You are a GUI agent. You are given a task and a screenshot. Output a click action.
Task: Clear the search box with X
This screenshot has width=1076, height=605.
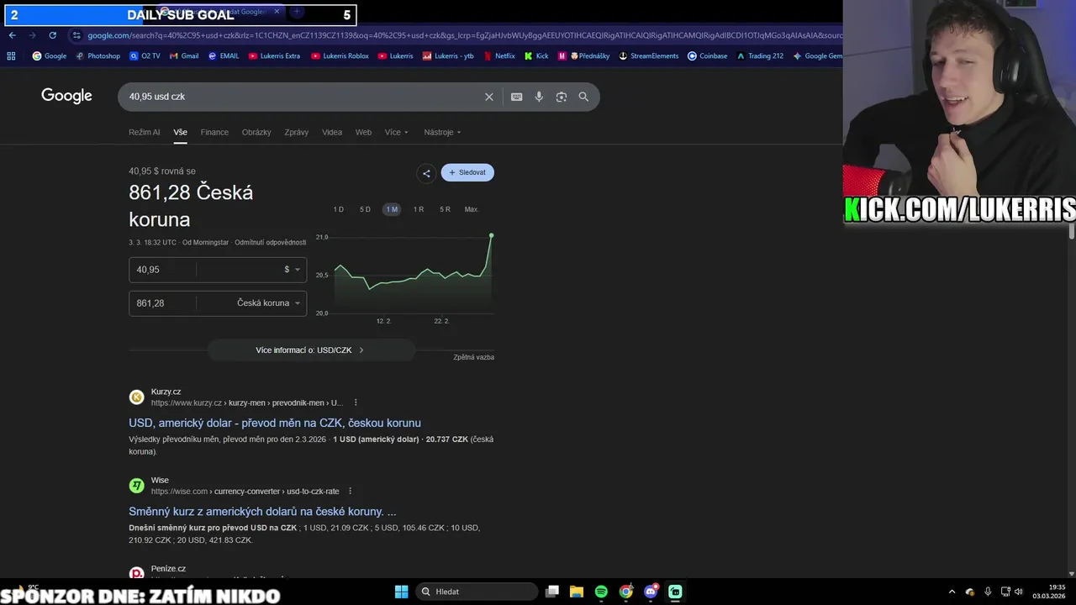(x=489, y=97)
